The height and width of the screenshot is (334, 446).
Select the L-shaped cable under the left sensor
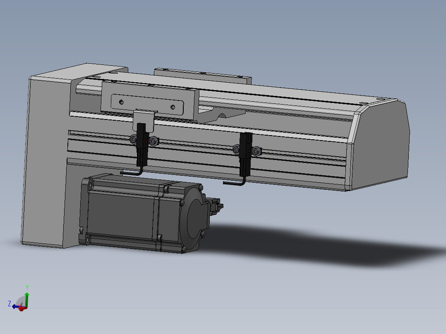(132, 171)
